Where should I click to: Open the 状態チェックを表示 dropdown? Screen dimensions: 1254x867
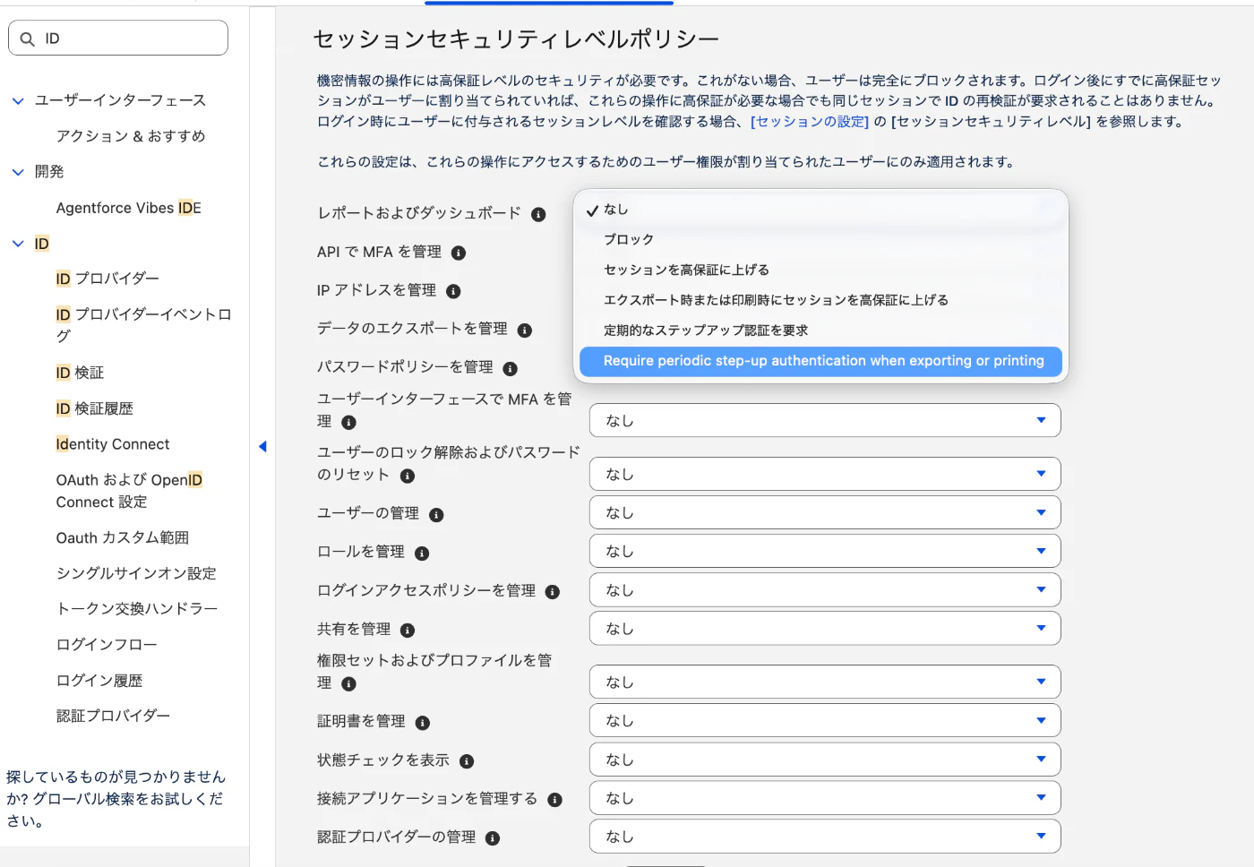point(825,759)
